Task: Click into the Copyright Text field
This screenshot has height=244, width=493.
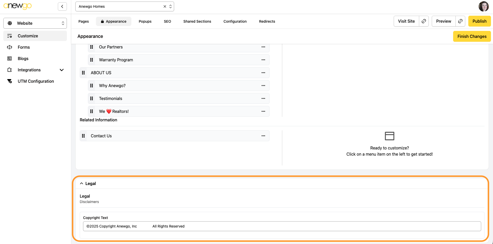Action: coord(282,226)
